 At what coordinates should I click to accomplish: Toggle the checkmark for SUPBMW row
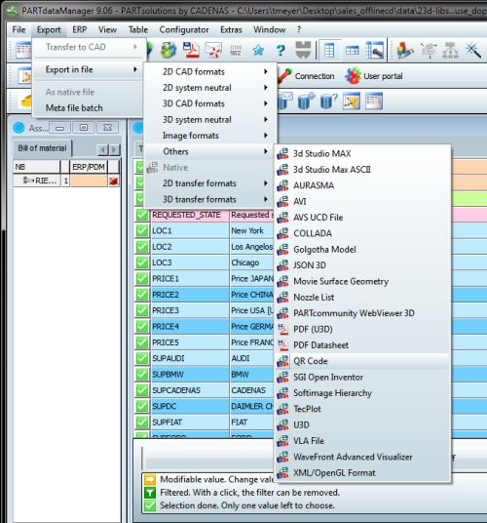[x=142, y=375]
